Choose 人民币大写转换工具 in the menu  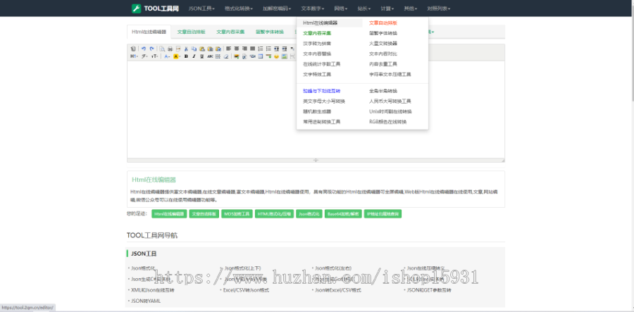tap(390, 101)
